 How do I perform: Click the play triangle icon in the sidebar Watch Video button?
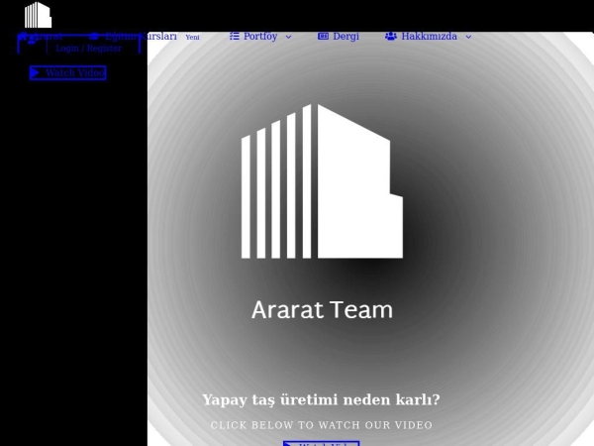pos(35,72)
